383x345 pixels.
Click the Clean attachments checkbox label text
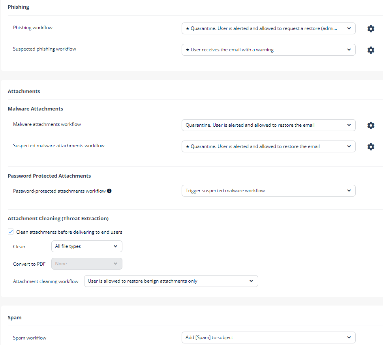tap(69, 232)
